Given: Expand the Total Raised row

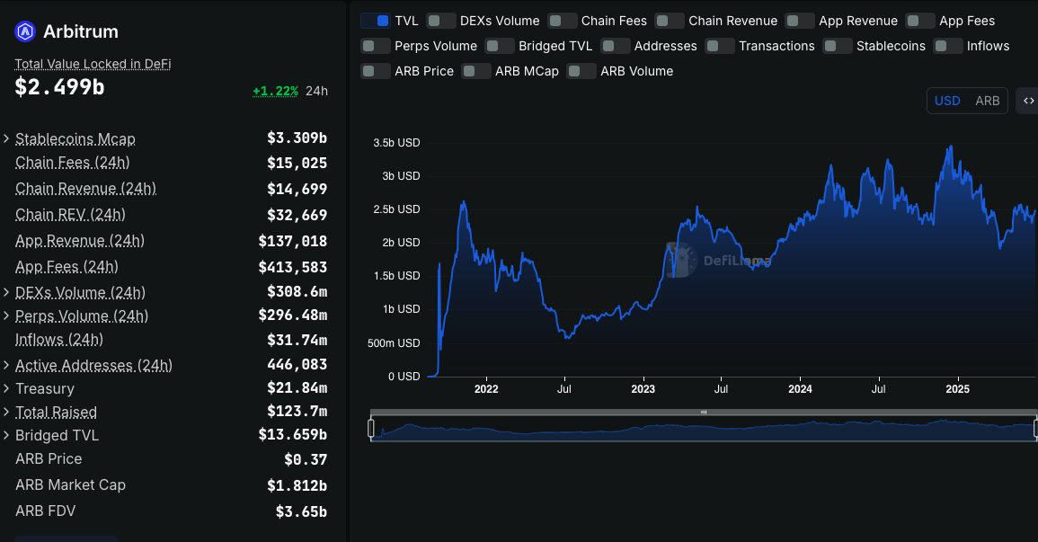Looking at the screenshot, I should [x=6, y=412].
